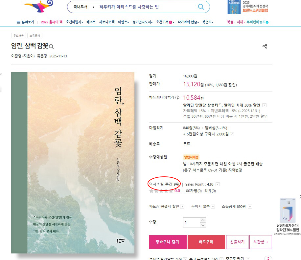Click the search magnifier icon in search bar
This screenshot has width=301, height=260.
pyautogui.click(x=201, y=7)
